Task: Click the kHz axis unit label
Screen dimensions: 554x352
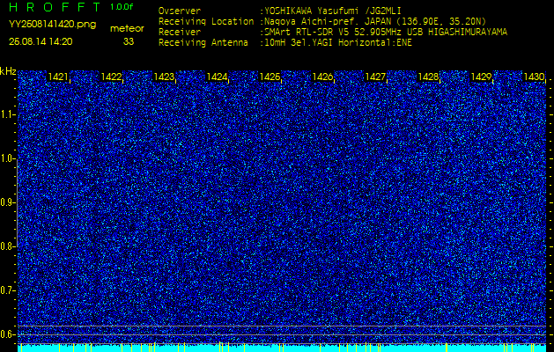Action: [x=8, y=71]
